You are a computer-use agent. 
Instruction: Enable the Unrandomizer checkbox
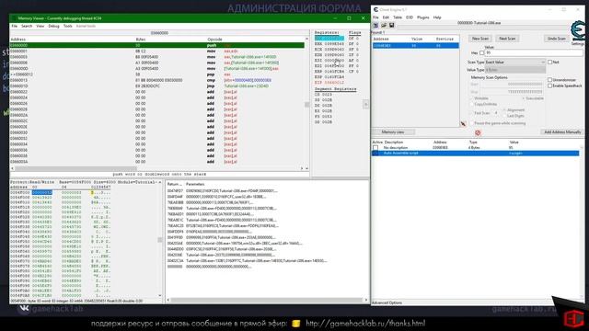(x=550, y=80)
